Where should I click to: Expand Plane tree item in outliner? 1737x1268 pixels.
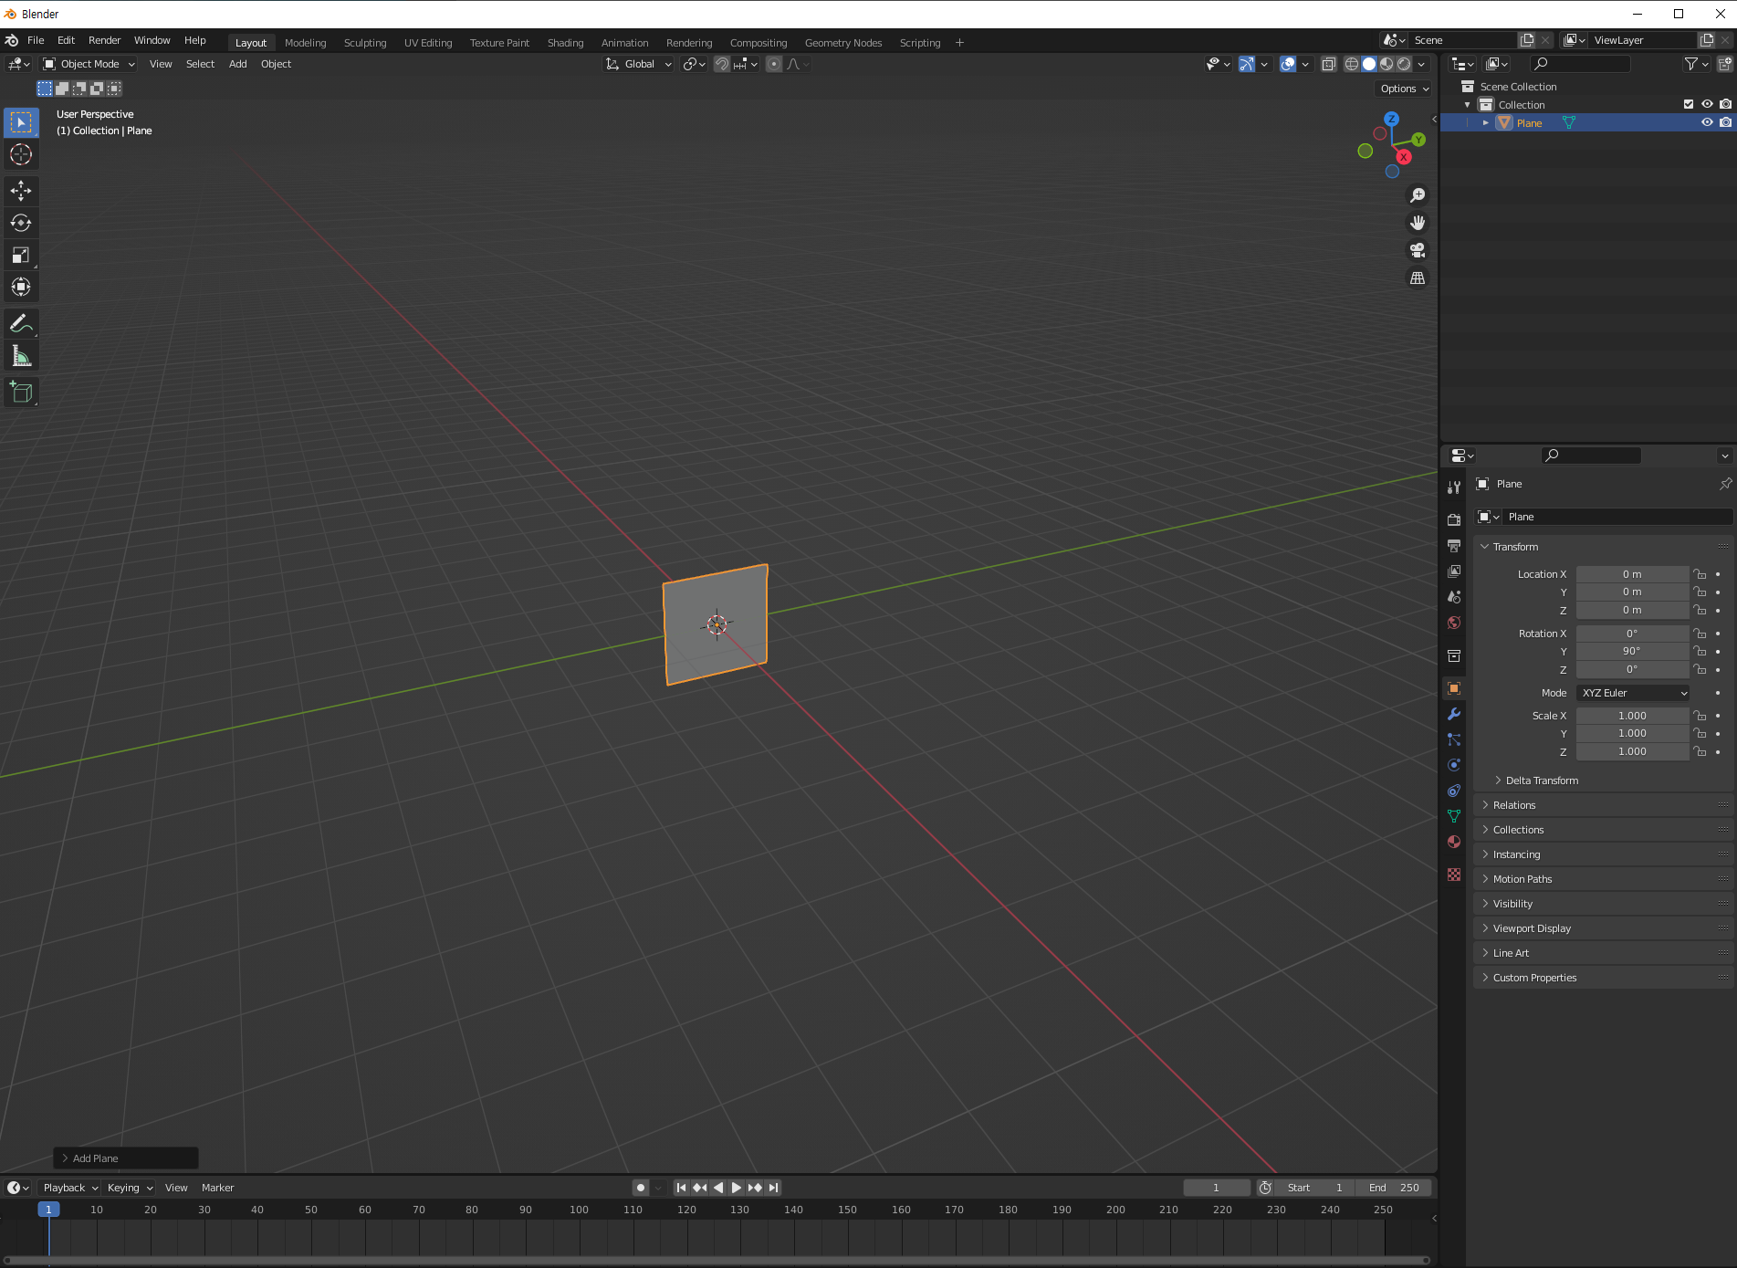coord(1485,123)
